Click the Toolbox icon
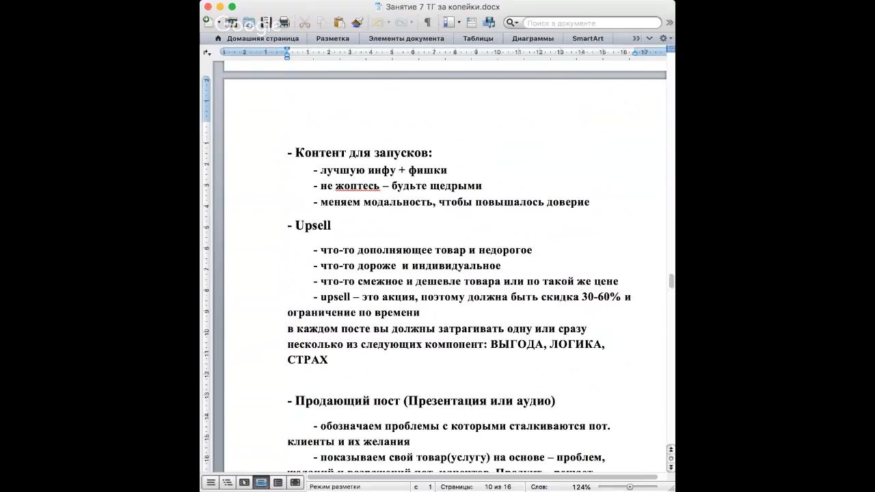This screenshot has width=875, height=492. tap(471, 23)
